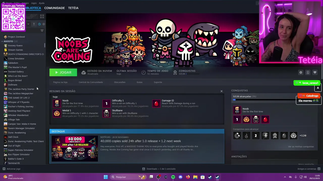Screen dimensions: 323x181
Task: Click the Medal 1 achievement icon
Action: point(57,113)
